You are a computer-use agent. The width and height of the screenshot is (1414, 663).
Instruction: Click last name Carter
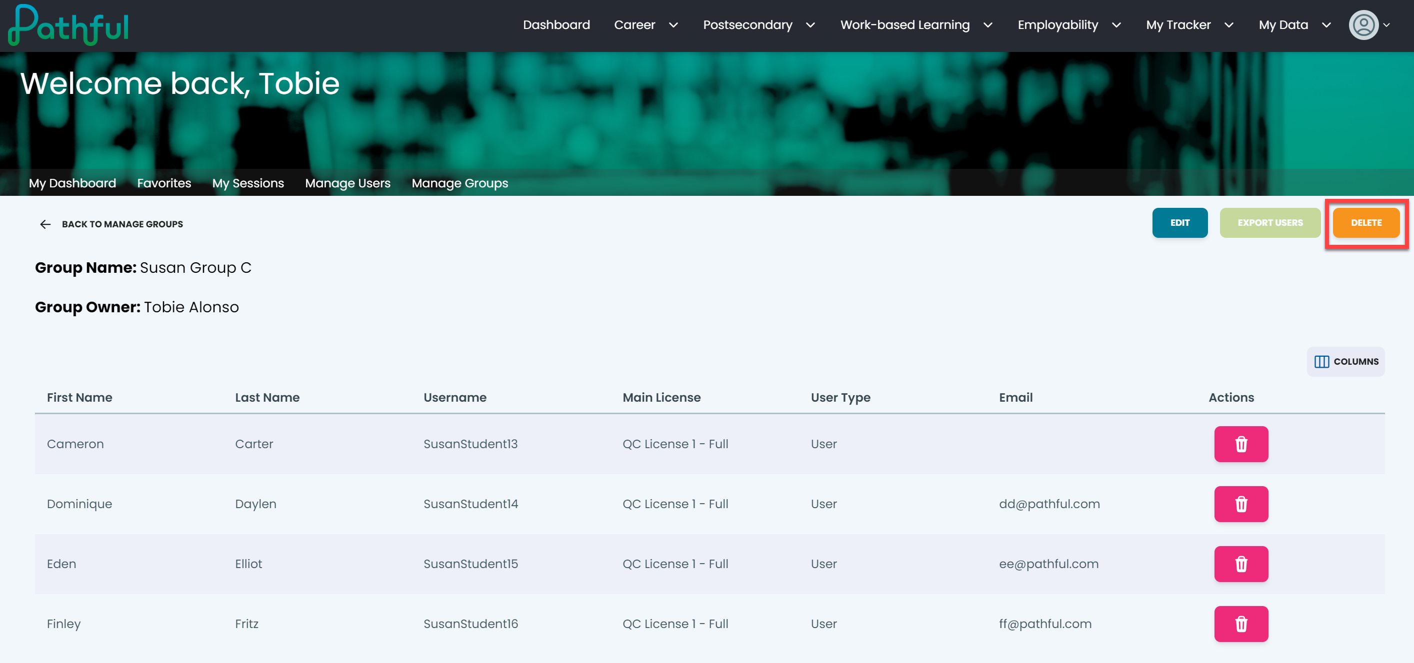(254, 444)
